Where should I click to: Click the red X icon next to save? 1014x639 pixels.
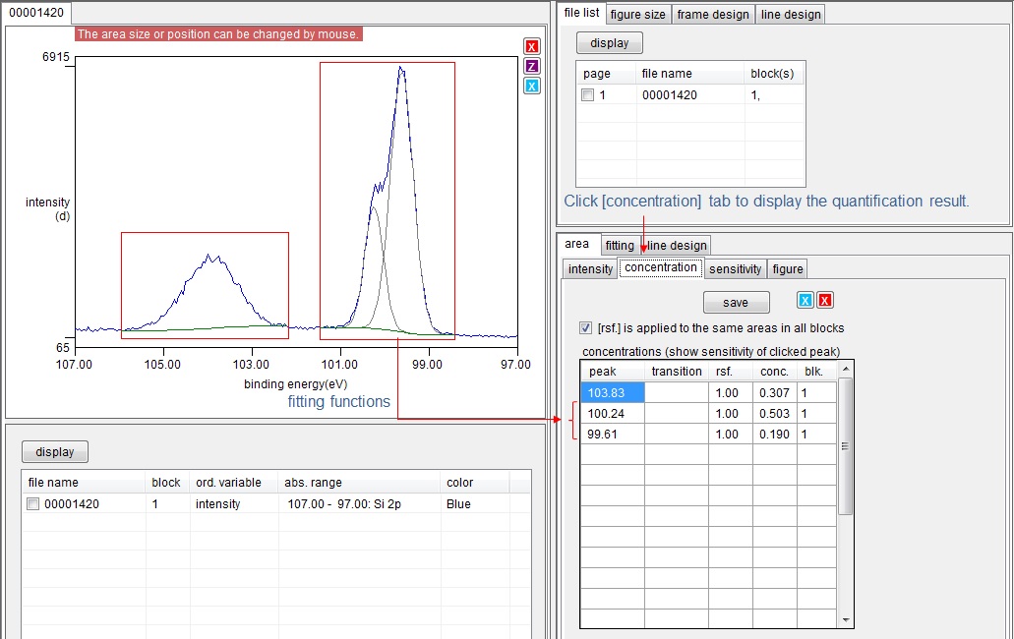pos(825,301)
